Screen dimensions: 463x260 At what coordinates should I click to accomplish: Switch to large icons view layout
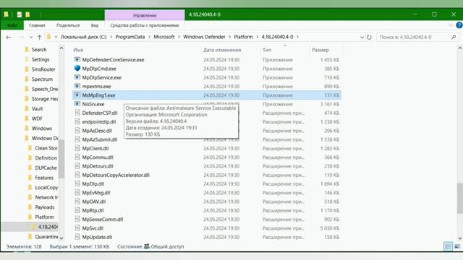[457, 246]
